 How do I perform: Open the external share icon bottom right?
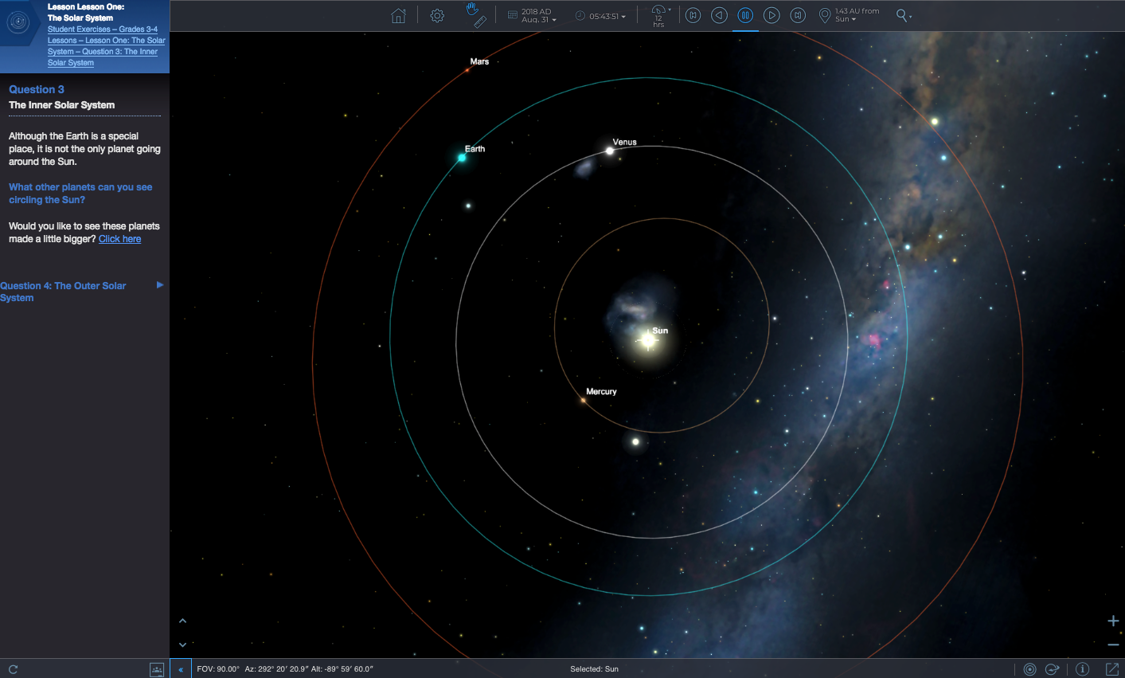[x=1112, y=669]
